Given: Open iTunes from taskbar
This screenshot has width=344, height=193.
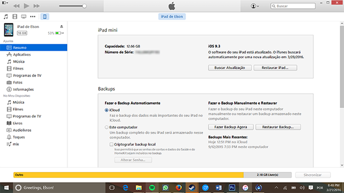Looking at the screenshot, I should click(245, 187).
